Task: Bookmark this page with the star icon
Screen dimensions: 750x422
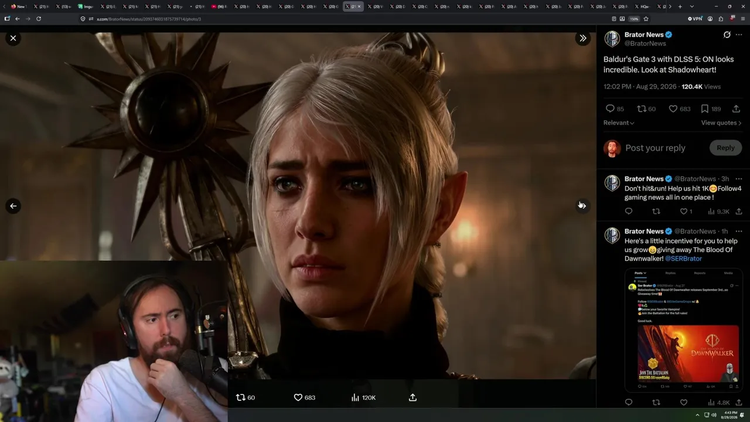Action: (646, 19)
